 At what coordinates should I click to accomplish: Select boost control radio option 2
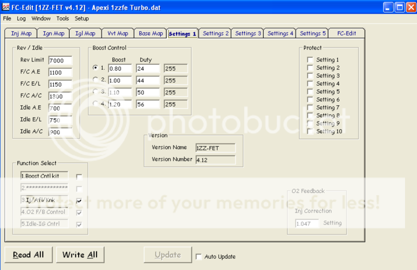(x=95, y=79)
